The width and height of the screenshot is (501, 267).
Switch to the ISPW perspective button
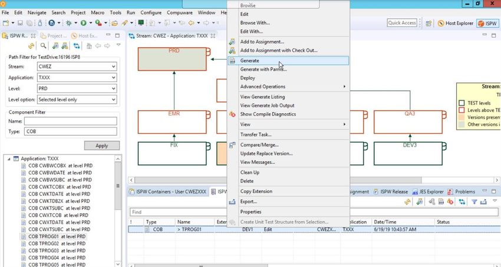[x=487, y=24]
